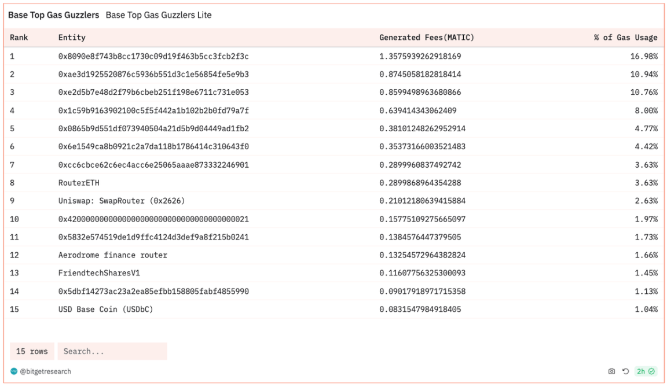Click the refresh query arrow icon
This screenshot has width=667, height=387.
point(625,371)
